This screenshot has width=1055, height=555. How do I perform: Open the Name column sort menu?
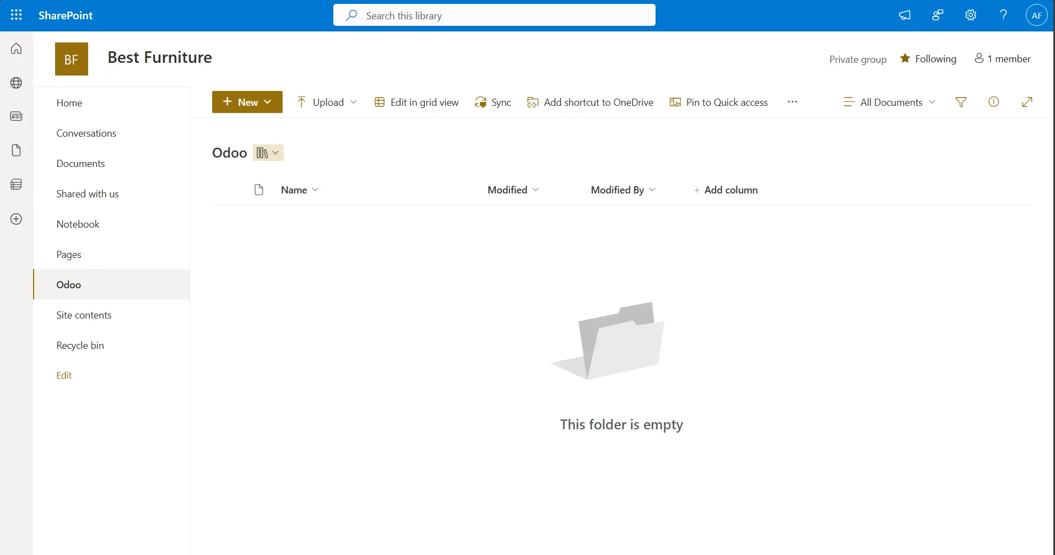coord(300,190)
